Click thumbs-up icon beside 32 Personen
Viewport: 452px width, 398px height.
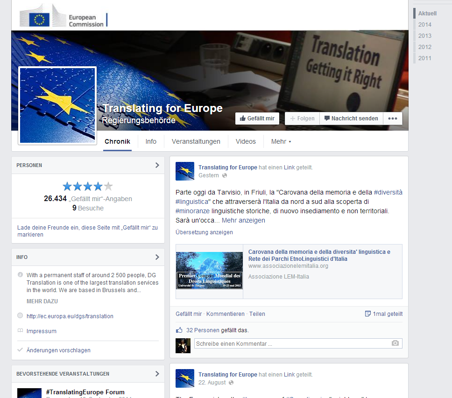coord(179,330)
